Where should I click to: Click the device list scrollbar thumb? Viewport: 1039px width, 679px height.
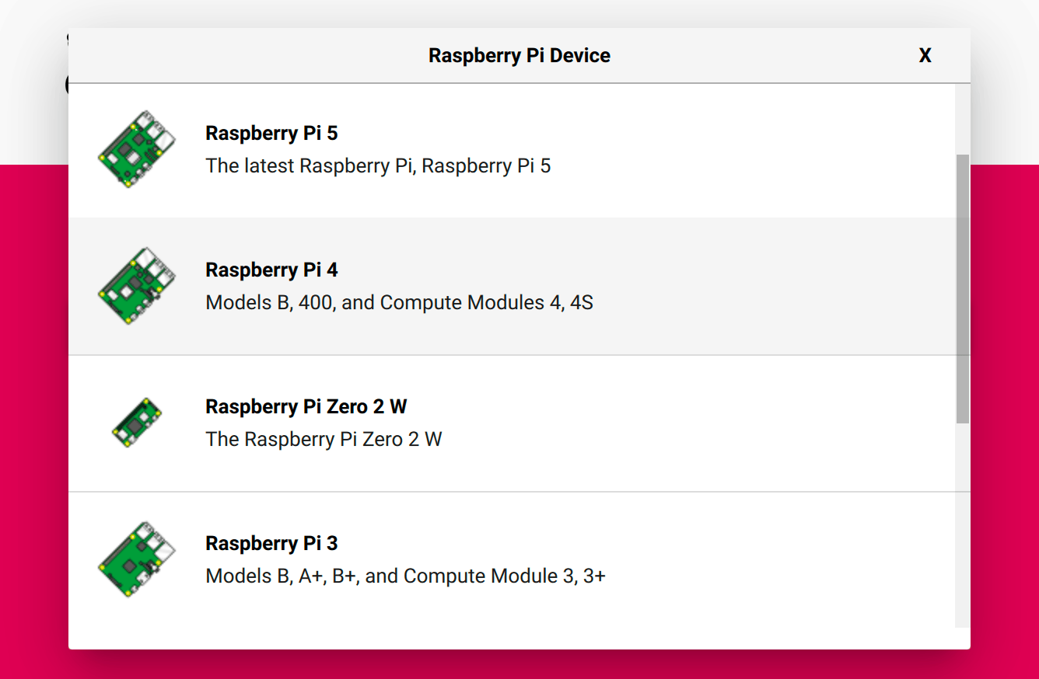pyautogui.click(x=963, y=287)
